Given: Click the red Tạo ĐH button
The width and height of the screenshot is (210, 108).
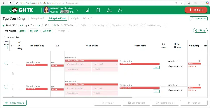Looking at the screenshot, I should coord(196,10).
